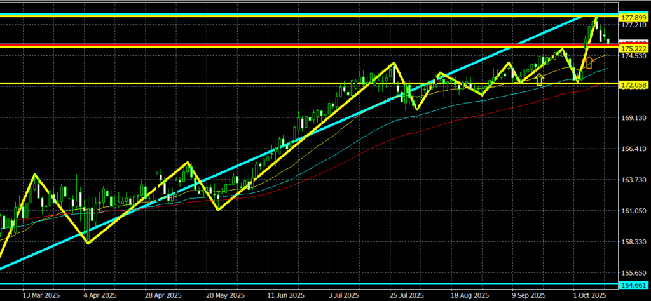This screenshot has height=301, width=651.
Task: Click the 163.730 price scale value
Action: pos(633,180)
